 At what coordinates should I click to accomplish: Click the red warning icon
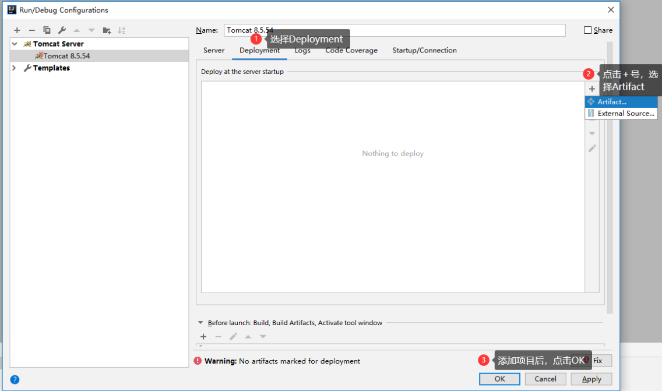198,361
